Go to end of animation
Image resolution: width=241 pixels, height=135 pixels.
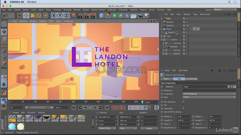[x=107, y=108]
